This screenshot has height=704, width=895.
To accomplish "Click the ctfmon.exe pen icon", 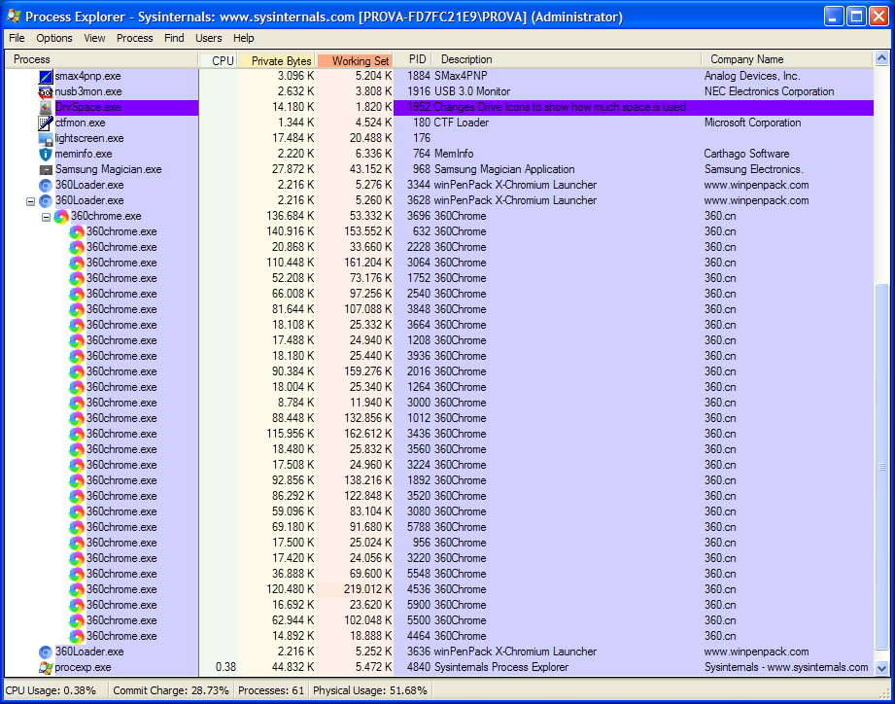I will click(x=46, y=123).
